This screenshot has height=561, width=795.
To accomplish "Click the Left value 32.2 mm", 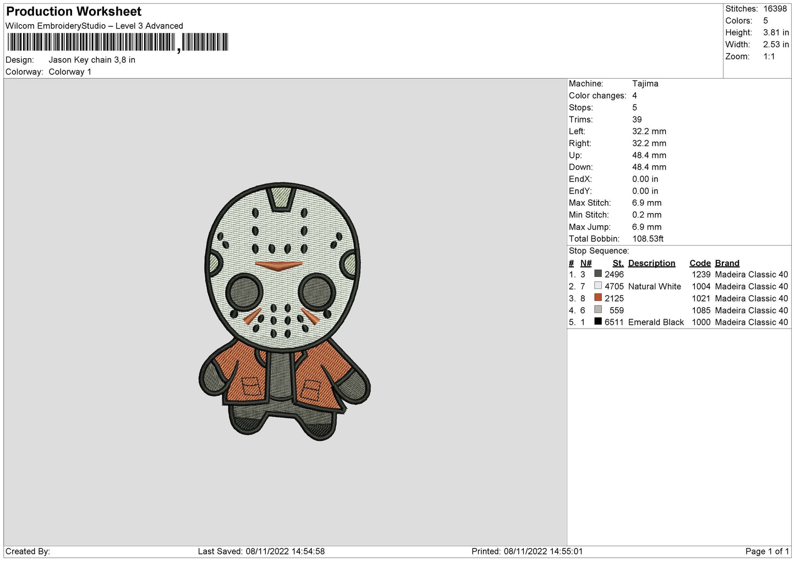I will [x=649, y=131].
